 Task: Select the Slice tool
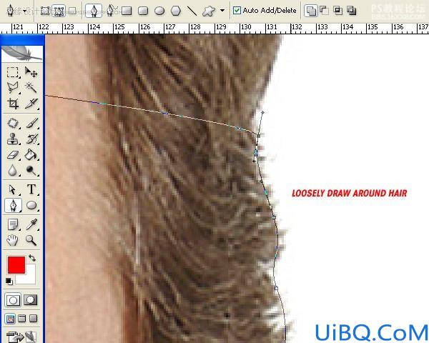click(x=31, y=104)
